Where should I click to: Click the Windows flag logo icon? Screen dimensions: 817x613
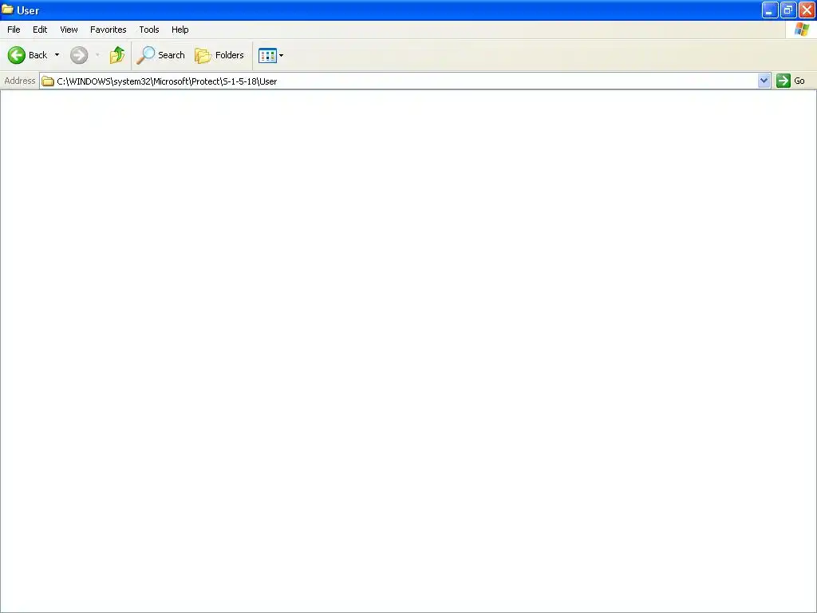tap(801, 30)
